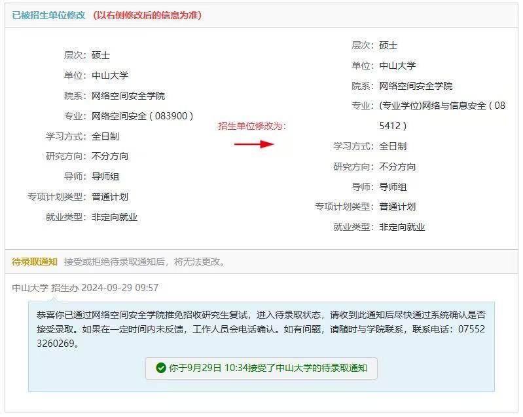Click right column '硕士' level value

(388, 45)
